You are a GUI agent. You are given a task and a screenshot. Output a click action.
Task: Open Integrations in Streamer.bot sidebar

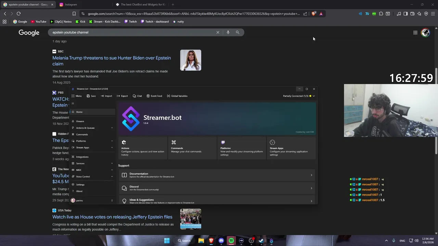[92, 157]
